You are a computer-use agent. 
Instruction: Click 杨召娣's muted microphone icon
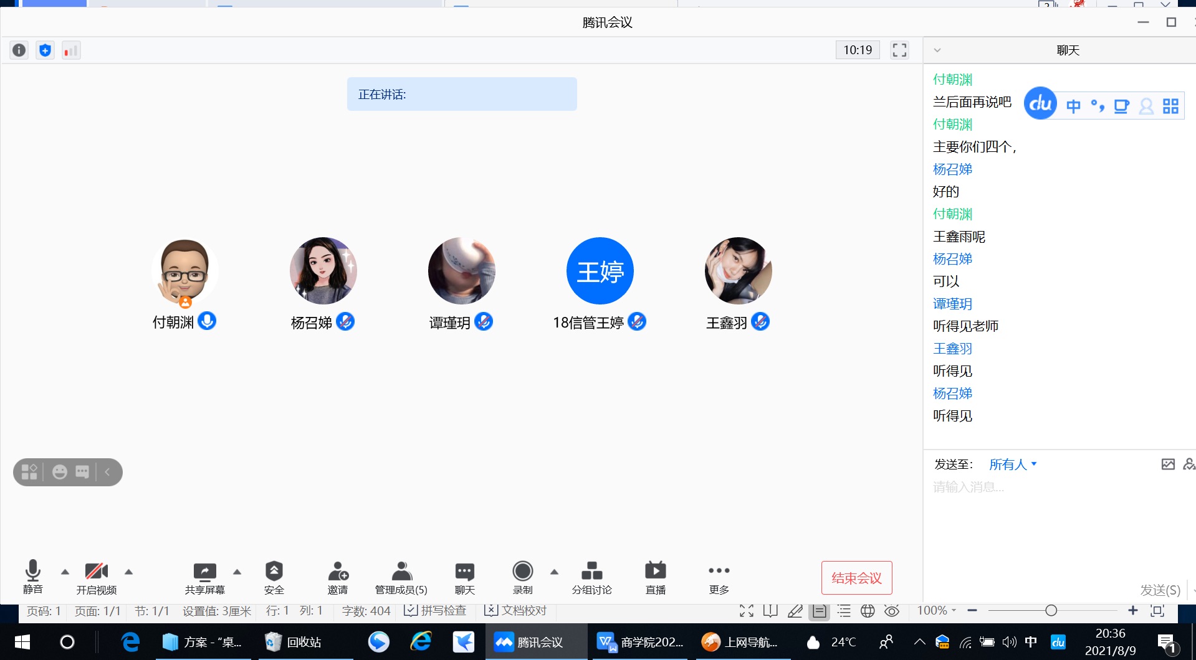point(345,322)
